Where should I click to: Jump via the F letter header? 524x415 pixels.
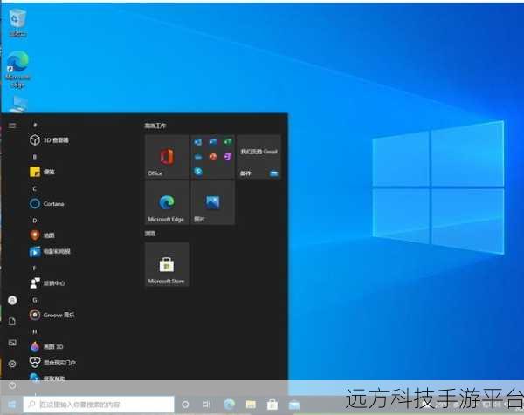(35, 268)
